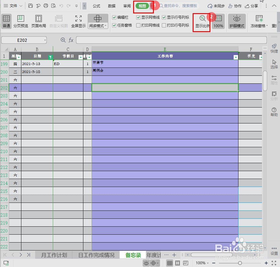The height and width of the screenshot is (267, 280).
Task: Open 快捷 shortcut panel in right sidebar
Action: click(274, 49)
